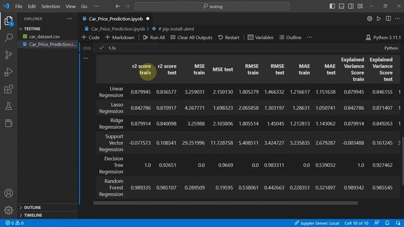This screenshot has height=227, width=404.
Task: Open the Run and Debug view
Action: pos(8,72)
